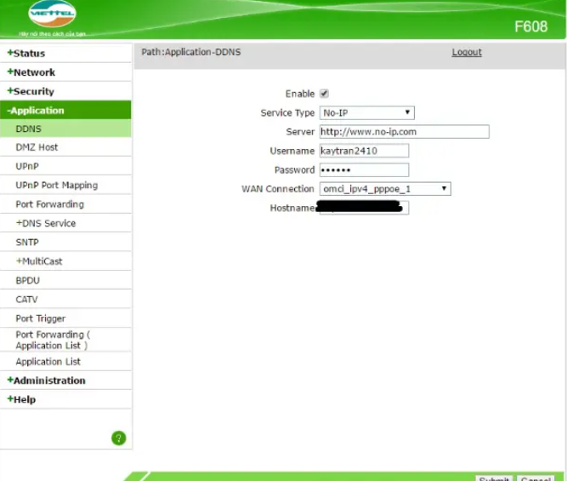Open the Port Trigger page

click(40, 318)
